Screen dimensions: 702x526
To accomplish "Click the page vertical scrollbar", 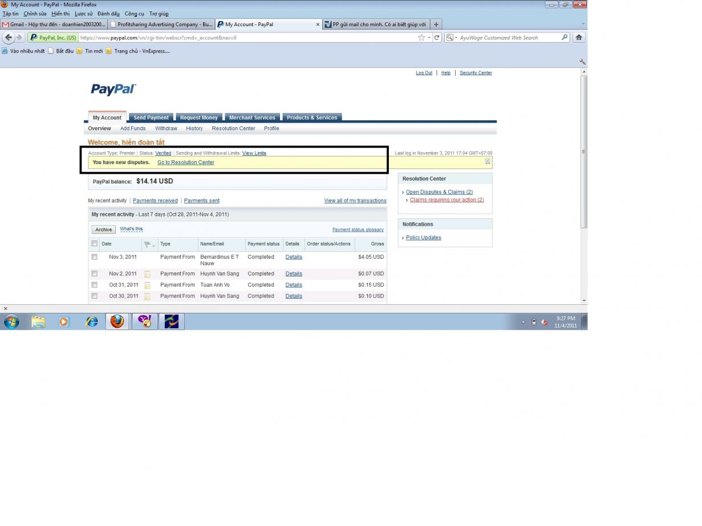I will [583, 153].
